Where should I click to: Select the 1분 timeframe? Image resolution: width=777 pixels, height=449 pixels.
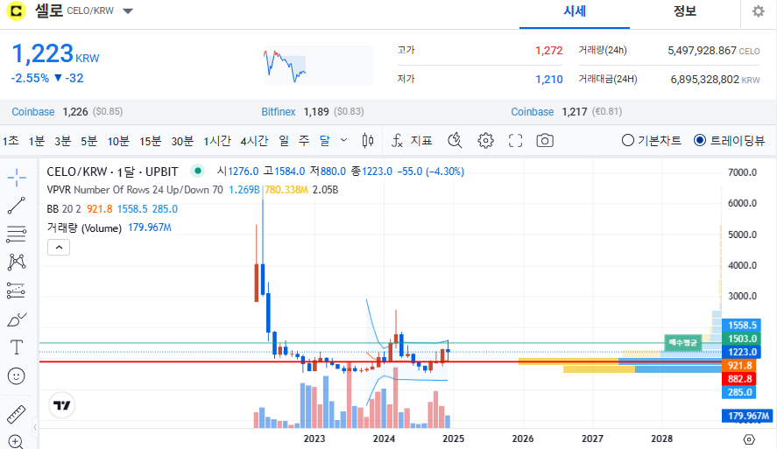click(37, 141)
